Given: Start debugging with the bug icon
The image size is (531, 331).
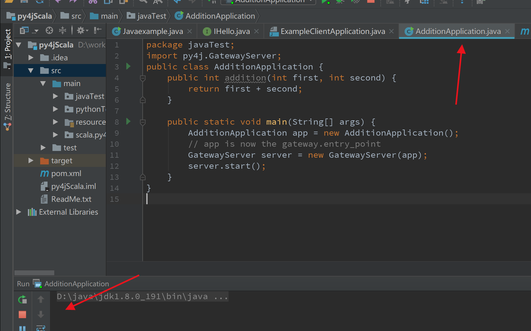Looking at the screenshot, I should [x=340, y=2].
